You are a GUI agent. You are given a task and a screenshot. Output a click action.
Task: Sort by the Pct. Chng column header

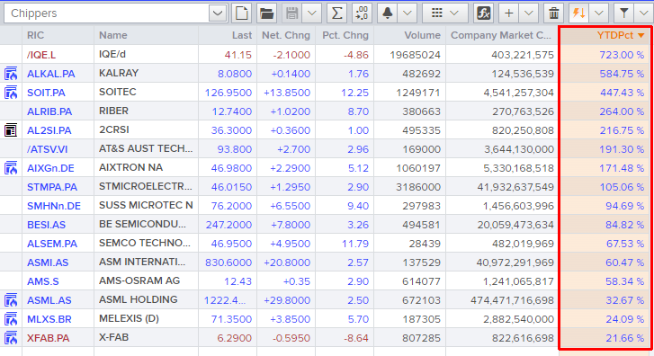click(x=345, y=35)
